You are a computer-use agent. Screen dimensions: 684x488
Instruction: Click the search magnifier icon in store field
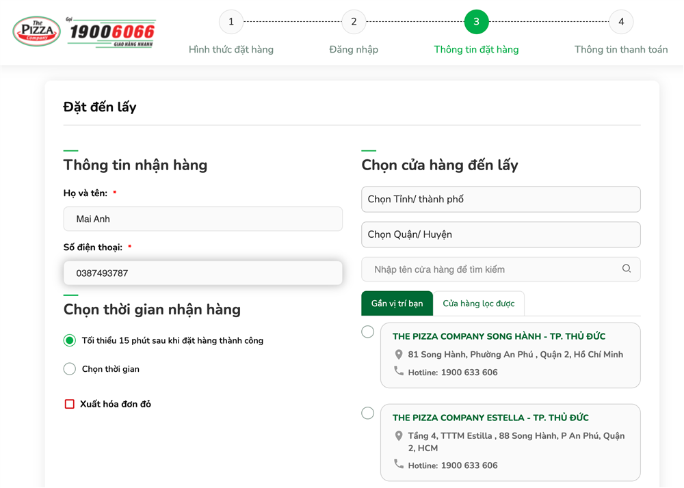[x=626, y=269]
